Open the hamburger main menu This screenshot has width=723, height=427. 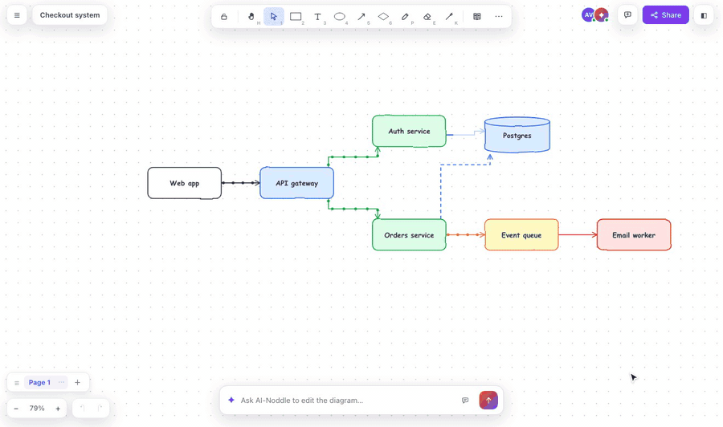point(17,15)
